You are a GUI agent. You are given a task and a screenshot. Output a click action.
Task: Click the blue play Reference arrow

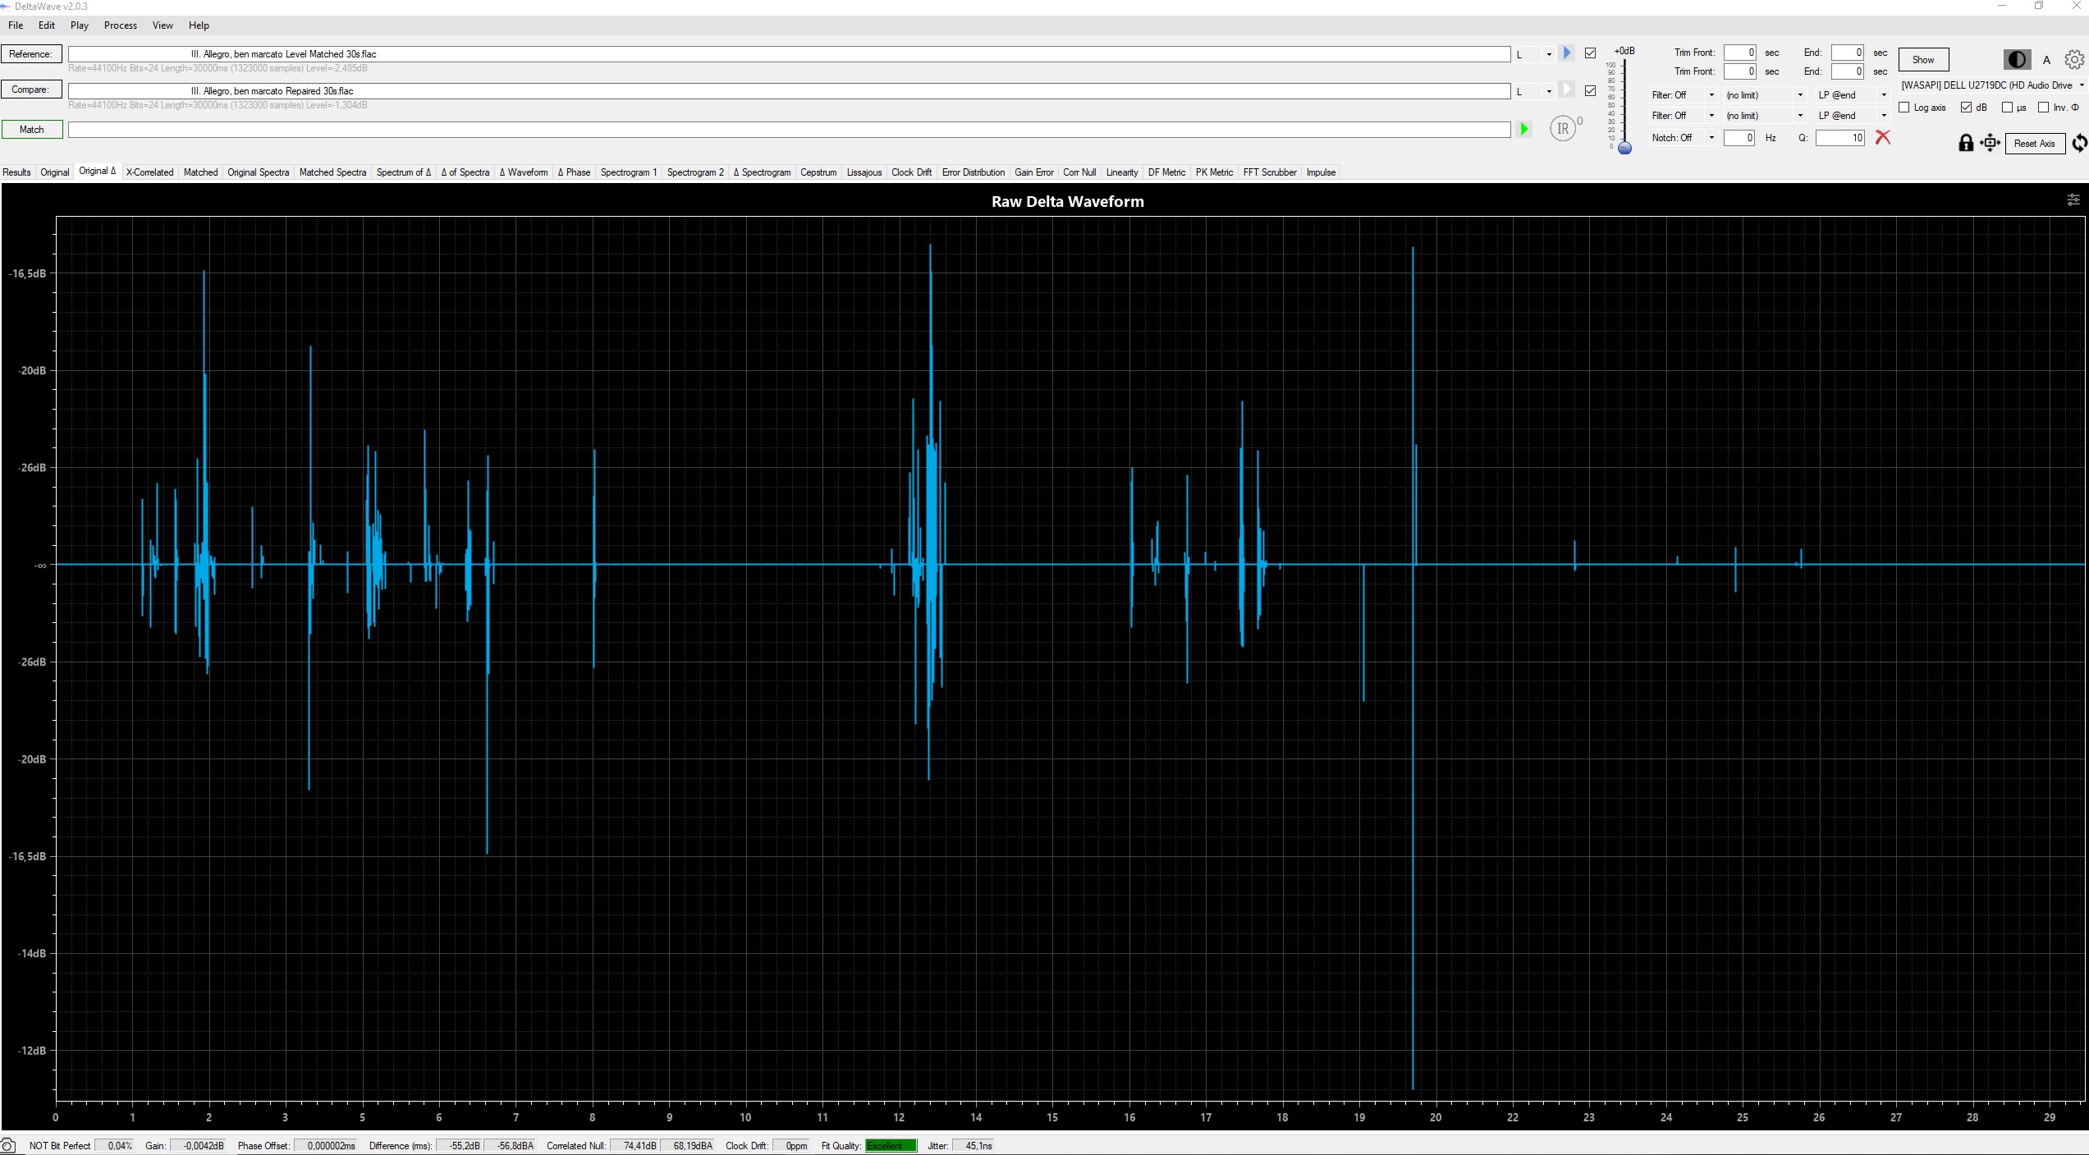[1567, 53]
